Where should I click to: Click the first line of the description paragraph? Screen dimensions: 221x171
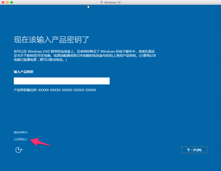tap(84, 51)
